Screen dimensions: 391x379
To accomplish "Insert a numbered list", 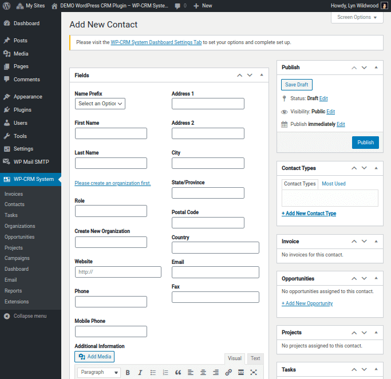I will [x=165, y=373].
